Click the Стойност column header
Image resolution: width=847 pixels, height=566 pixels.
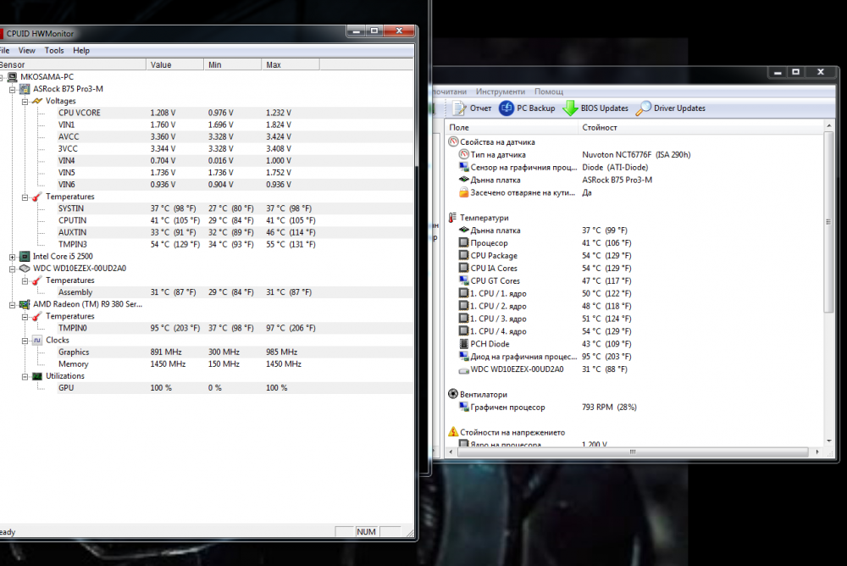[x=701, y=128]
